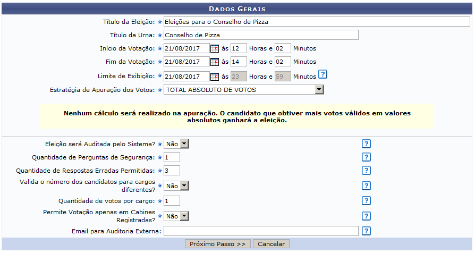
Task: Show help for Permite Votação em Cabines Registradas
Action: [366, 216]
